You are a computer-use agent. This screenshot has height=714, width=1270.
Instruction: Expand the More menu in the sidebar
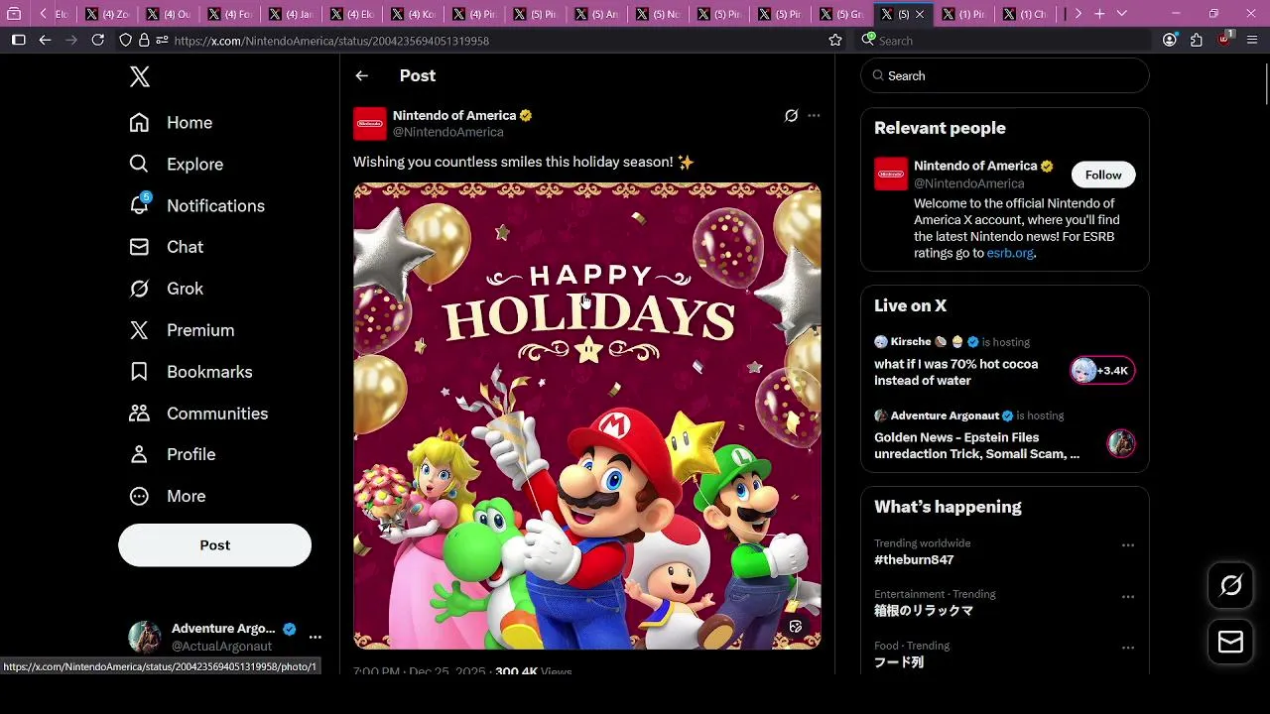click(x=167, y=496)
